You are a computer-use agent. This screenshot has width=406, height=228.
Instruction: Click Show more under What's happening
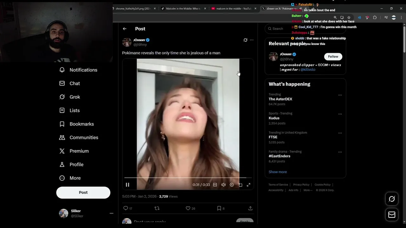click(x=278, y=172)
